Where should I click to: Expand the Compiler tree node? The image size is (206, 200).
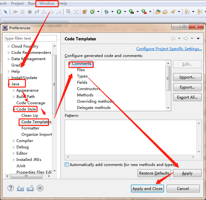(x=14, y=141)
